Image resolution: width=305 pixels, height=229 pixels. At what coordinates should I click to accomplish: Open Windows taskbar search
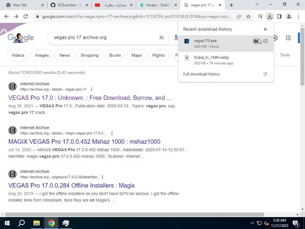(x=21, y=223)
